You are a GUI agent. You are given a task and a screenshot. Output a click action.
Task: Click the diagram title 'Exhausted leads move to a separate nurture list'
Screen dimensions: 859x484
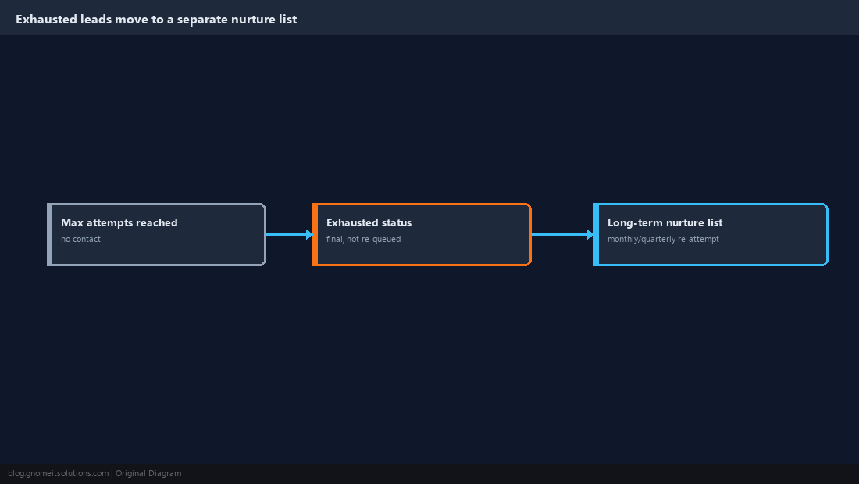[156, 20]
